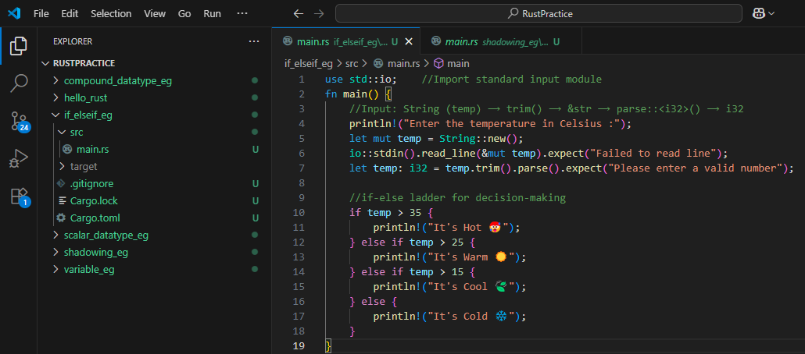
Task: Click the Rust icon beside main.rs in tree
Action: (x=67, y=149)
